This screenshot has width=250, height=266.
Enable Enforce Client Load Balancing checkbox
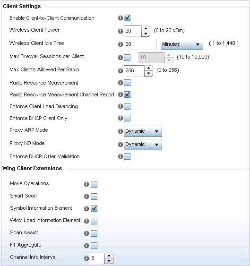coord(127,106)
